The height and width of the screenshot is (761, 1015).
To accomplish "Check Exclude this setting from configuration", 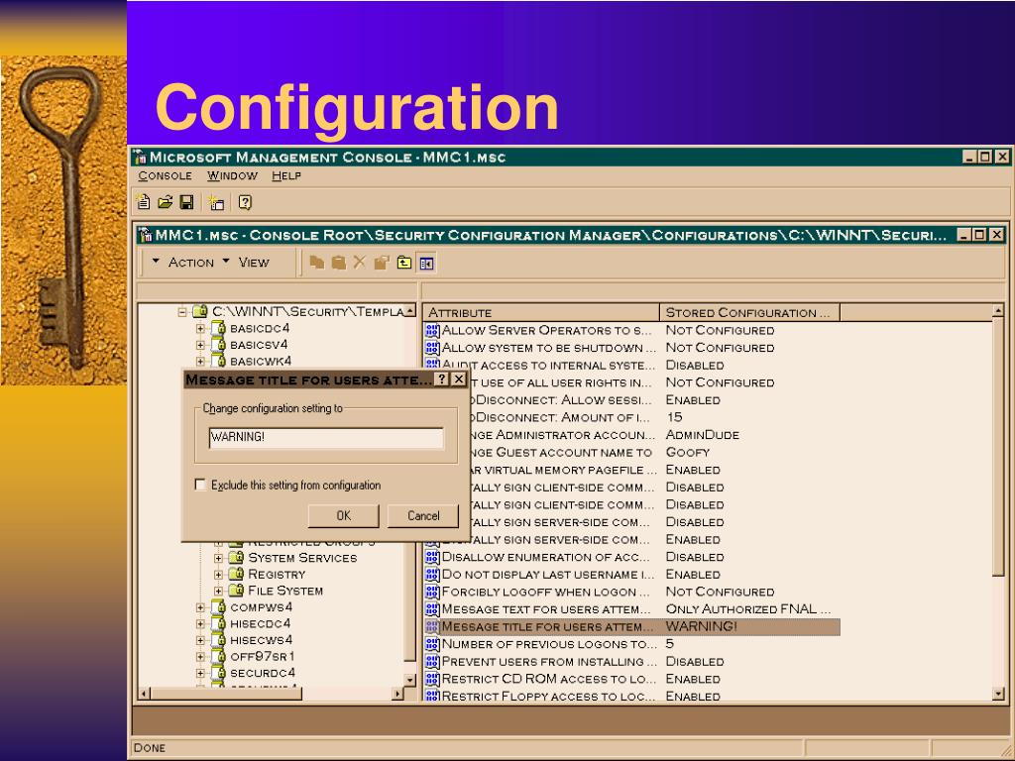I will pos(200,485).
